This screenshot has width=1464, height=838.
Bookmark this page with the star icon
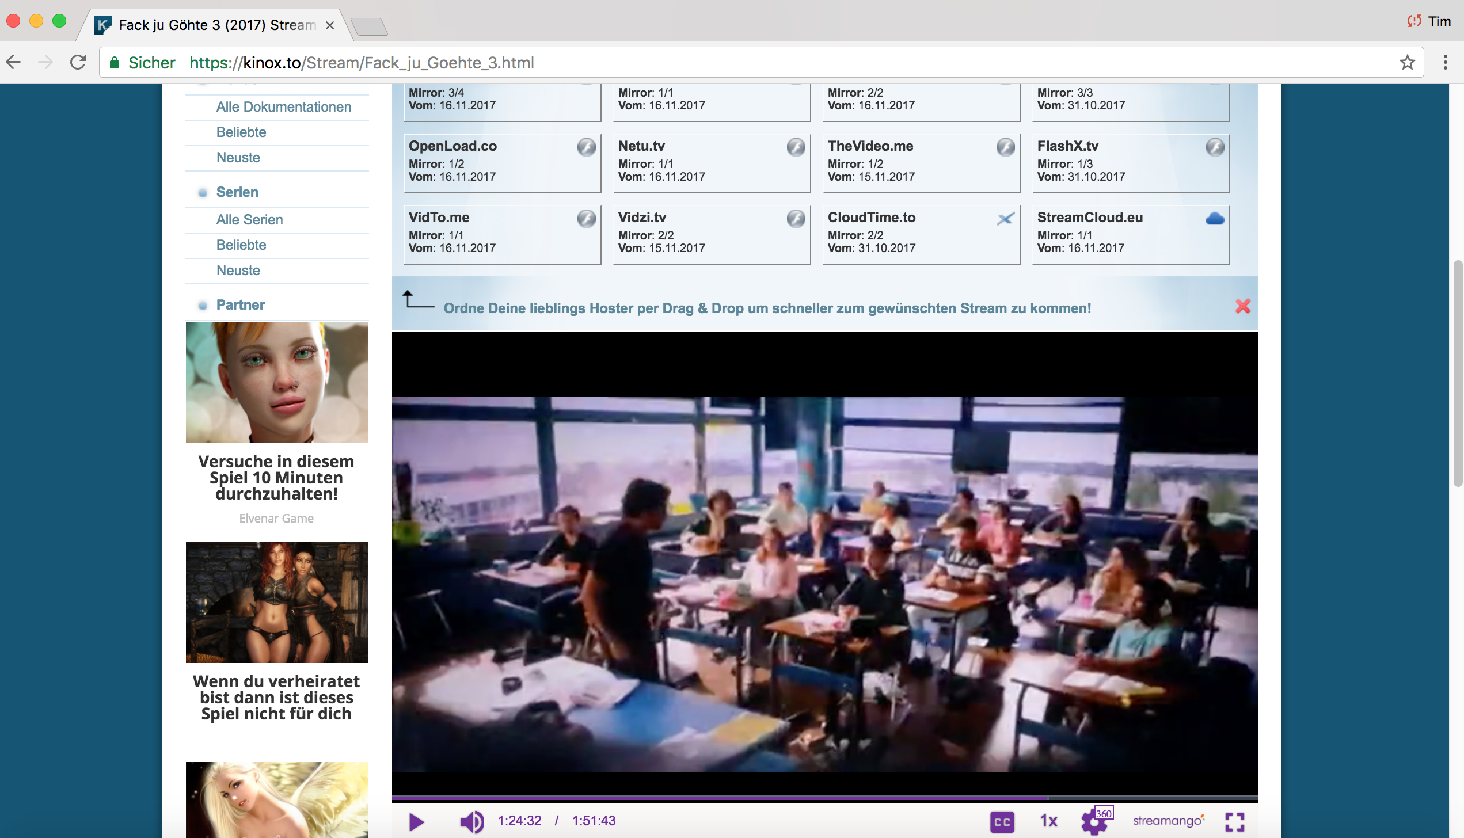pyautogui.click(x=1407, y=62)
